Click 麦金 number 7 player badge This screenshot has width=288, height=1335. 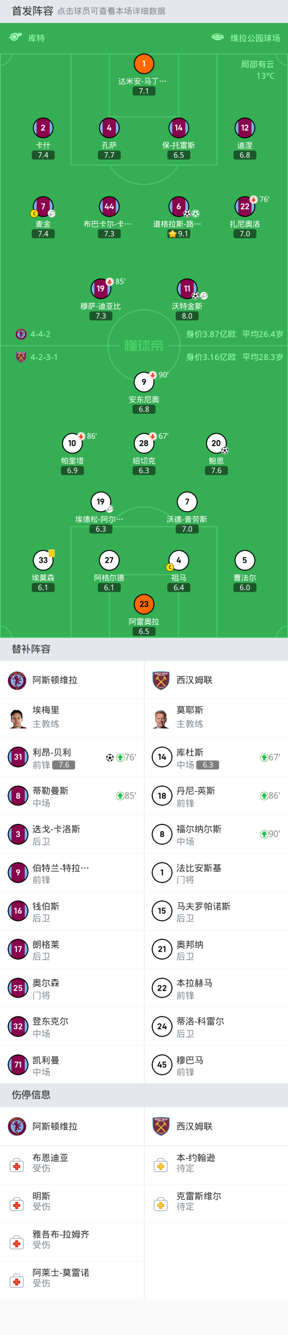[x=43, y=206]
